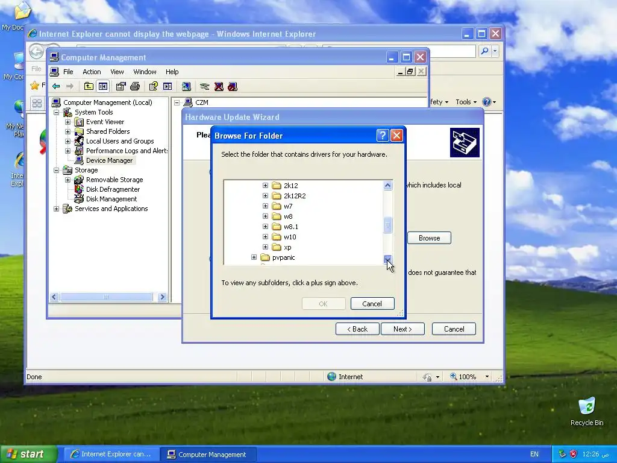617x463 pixels.
Task: Click scroll down arrow in folder list
Action: click(x=387, y=259)
